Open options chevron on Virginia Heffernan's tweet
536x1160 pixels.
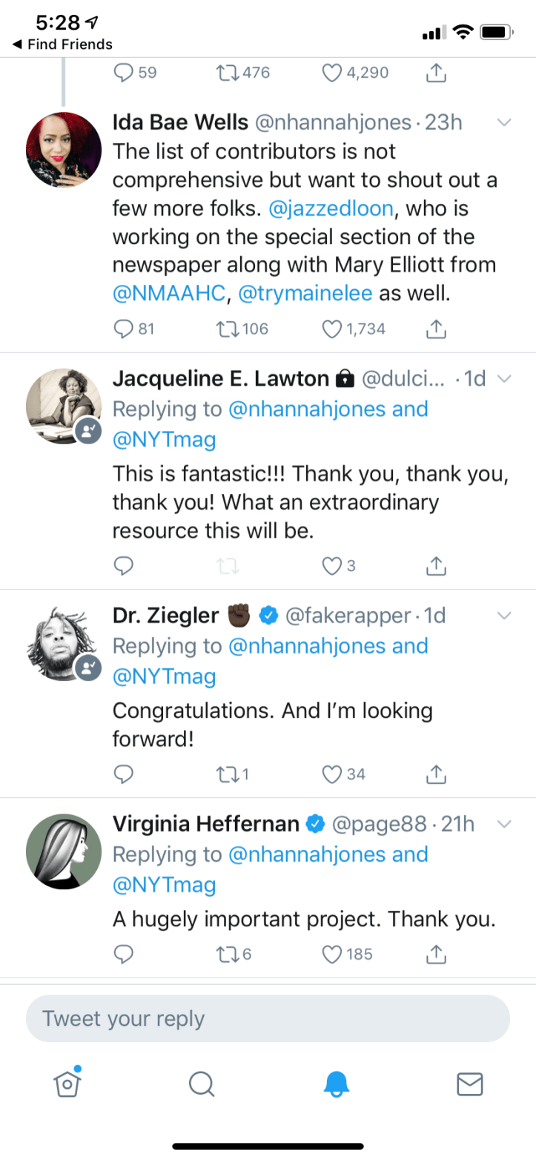tap(504, 824)
